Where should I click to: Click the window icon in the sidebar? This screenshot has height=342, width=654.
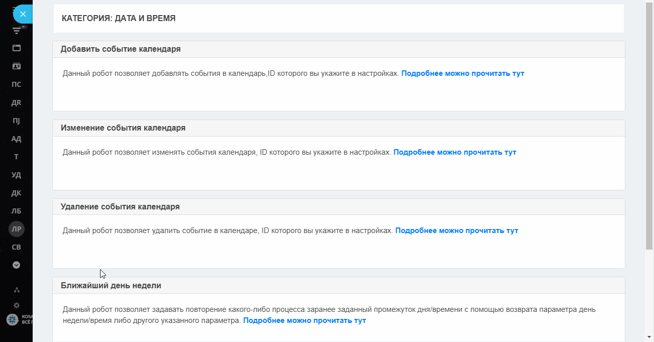pyautogui.click(x=17, y=48)
